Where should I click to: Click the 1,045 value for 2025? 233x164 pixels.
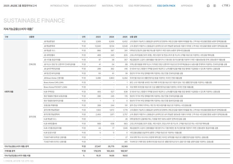click(x=125, y=128)
